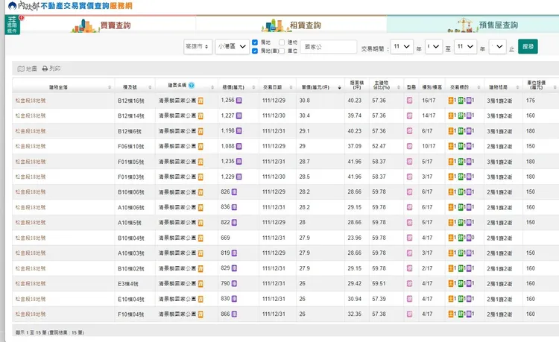Click pink type icon in B12棟6號 row
The height and width of the screenshot is (342, 559).
pos(410,131)
